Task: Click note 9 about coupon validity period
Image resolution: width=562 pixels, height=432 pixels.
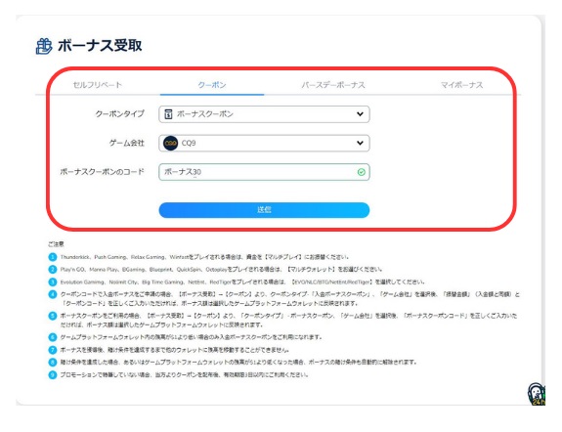Action: pos(184,374)
